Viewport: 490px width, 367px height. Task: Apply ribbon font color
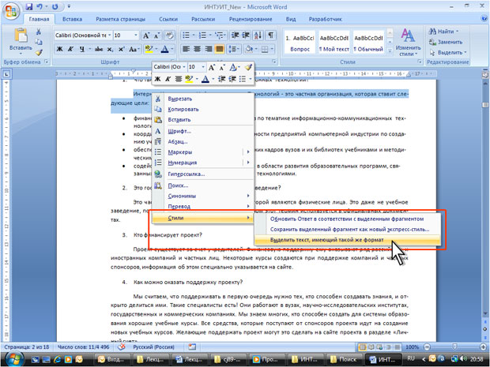click(164, 49)
